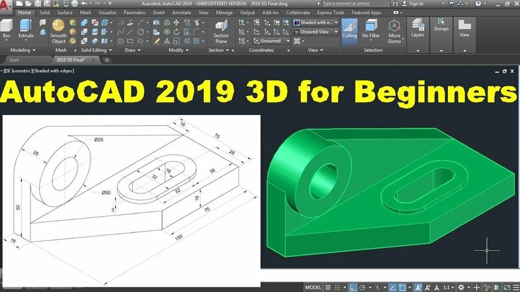The image size is (520, 292).
Task: Open the Unnamed UCS dropdown
Action: [x=272, y=41]
